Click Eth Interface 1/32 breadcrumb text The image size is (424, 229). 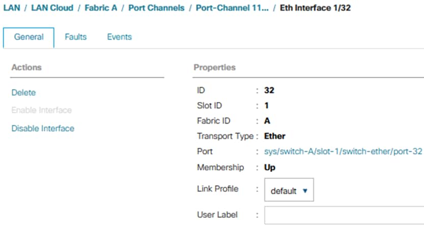[315, 8]
